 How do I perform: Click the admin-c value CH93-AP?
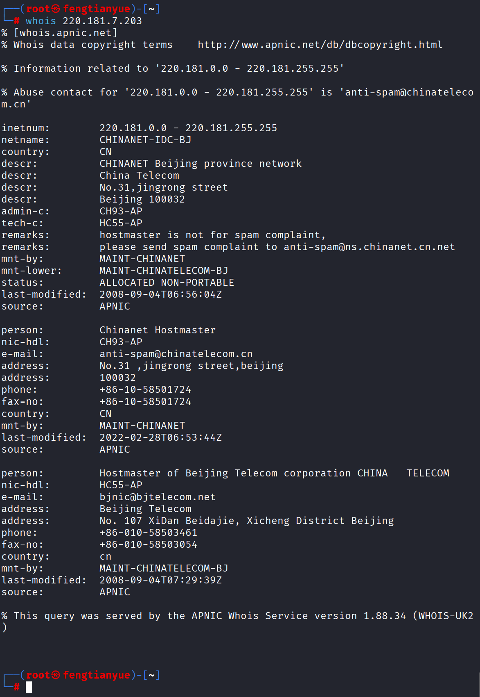coord(121,211)
